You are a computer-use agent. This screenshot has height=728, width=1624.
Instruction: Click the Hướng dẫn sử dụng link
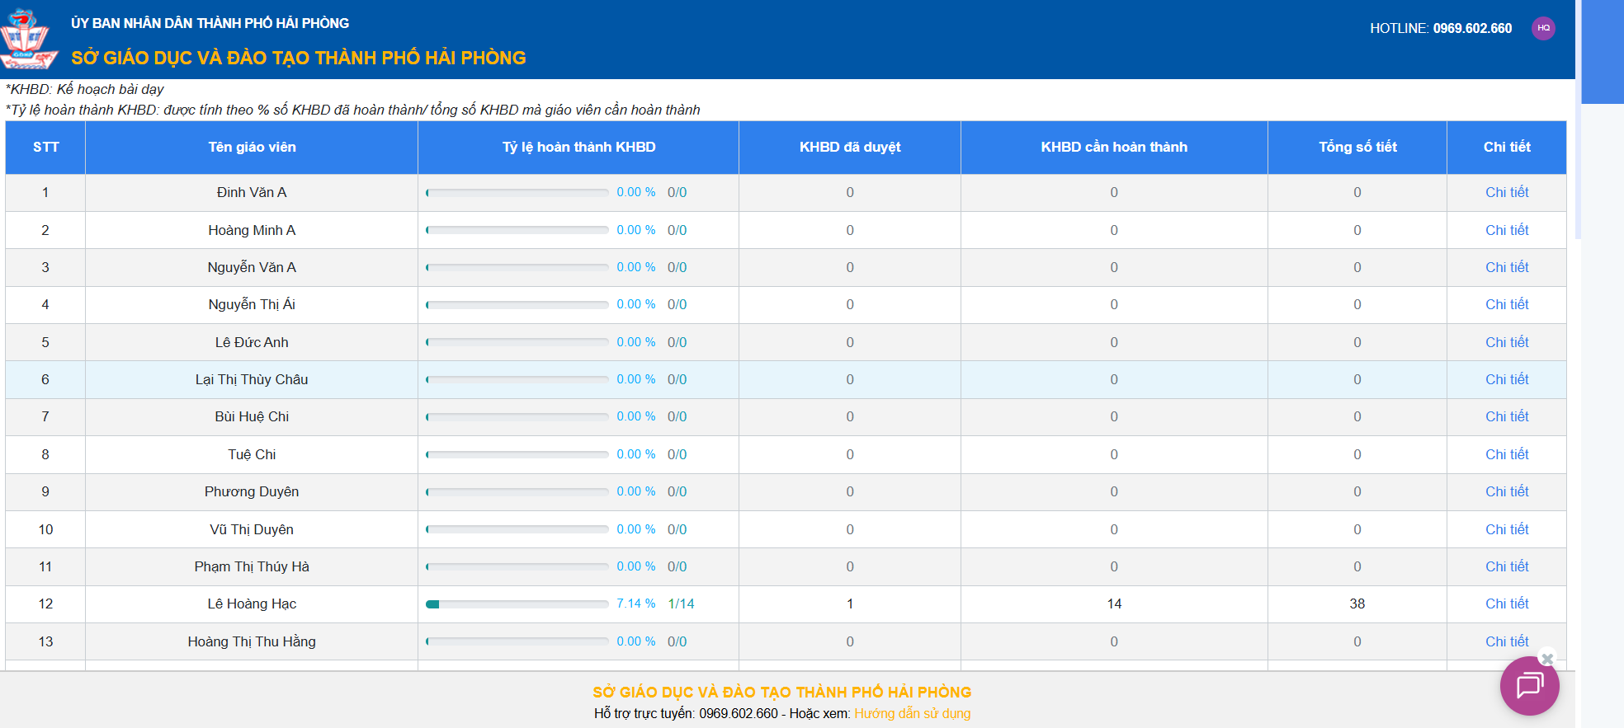click(912, 713)
